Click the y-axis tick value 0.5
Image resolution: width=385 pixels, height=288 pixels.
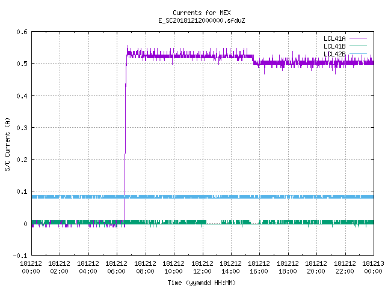click(x=22, y=64)
